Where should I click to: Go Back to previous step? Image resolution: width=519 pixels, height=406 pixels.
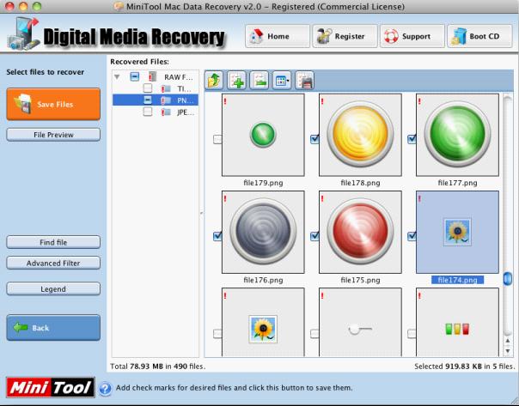(x=53, y=328)
